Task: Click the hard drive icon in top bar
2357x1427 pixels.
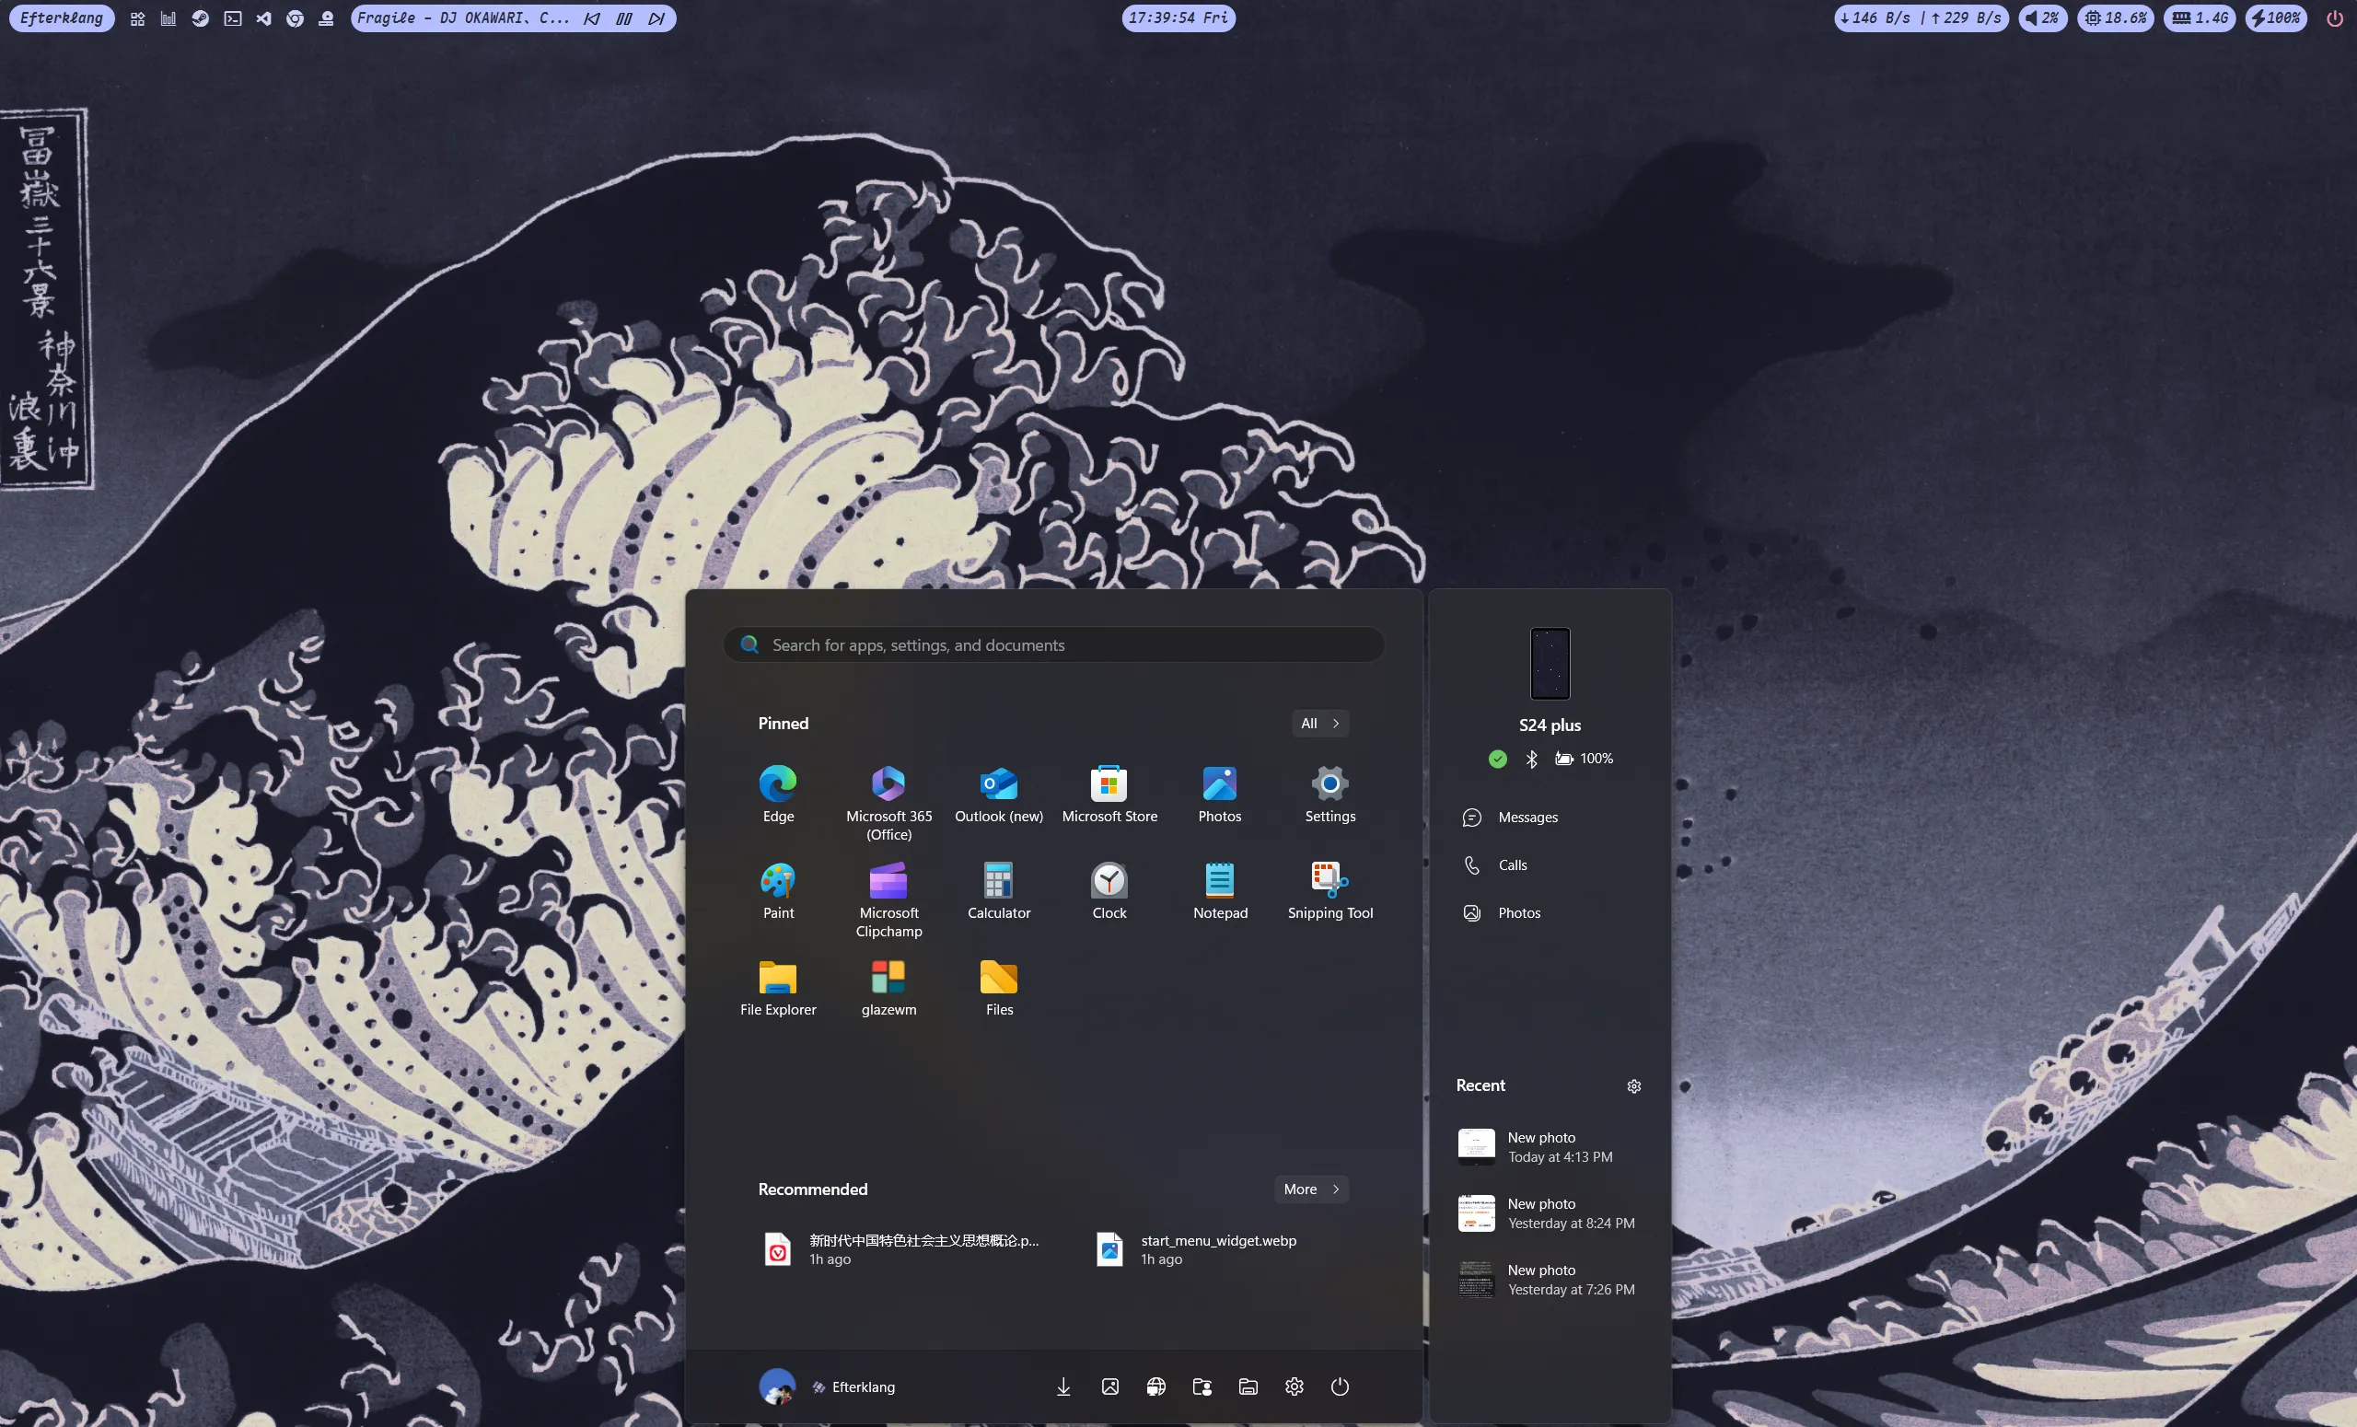Action: coord(326,18)
